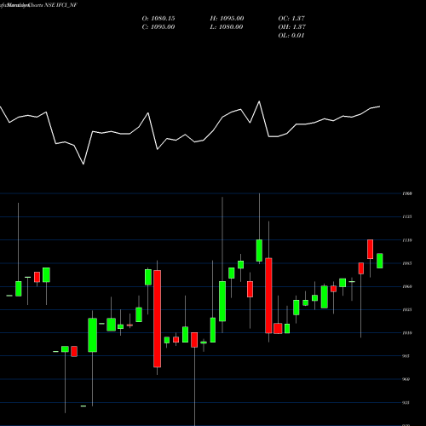Click the 'OH: 1.37' value
Image resolution: width=426 pixels, height=426 pixels.
tap(292, 27)
